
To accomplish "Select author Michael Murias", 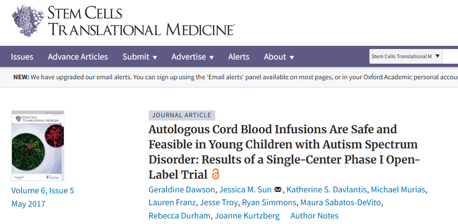I will click(x=399, y=190).
